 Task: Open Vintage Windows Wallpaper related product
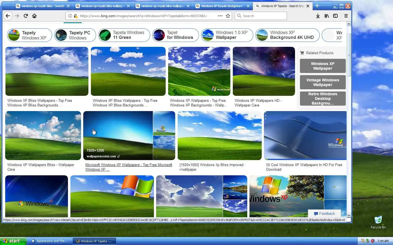click(x=323, y=82)
